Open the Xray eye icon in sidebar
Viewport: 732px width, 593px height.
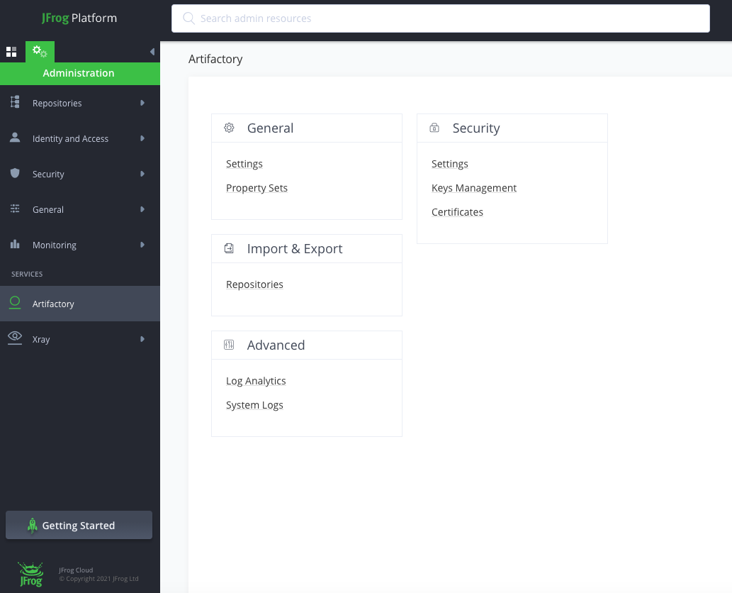click(x=14, y=338)
